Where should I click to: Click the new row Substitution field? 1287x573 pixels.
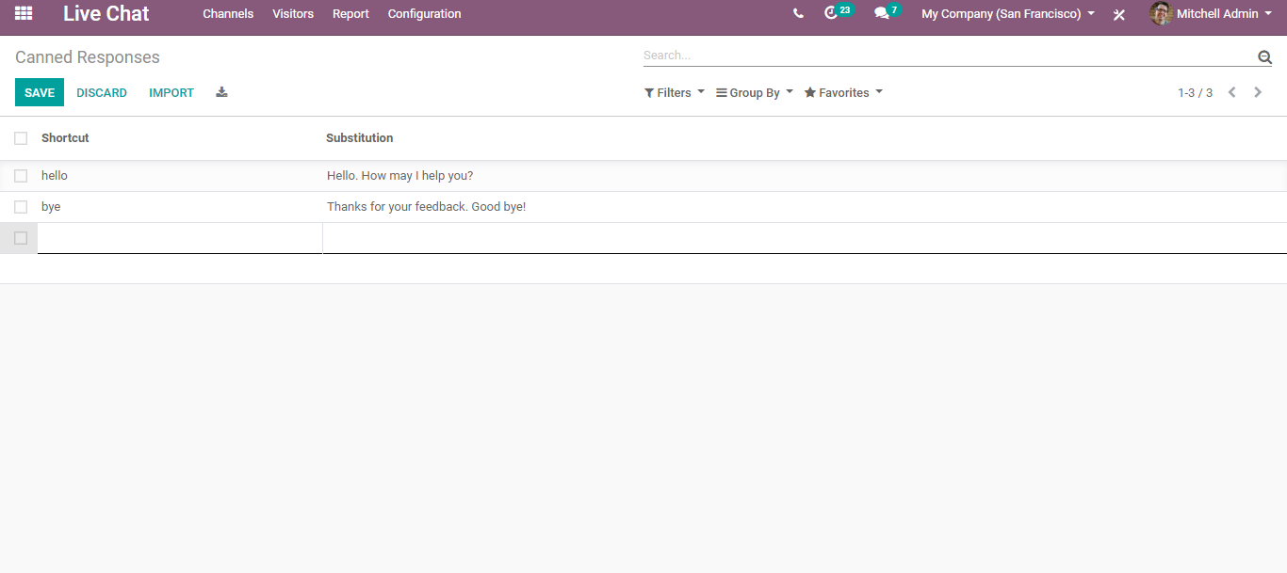(805, 238)
